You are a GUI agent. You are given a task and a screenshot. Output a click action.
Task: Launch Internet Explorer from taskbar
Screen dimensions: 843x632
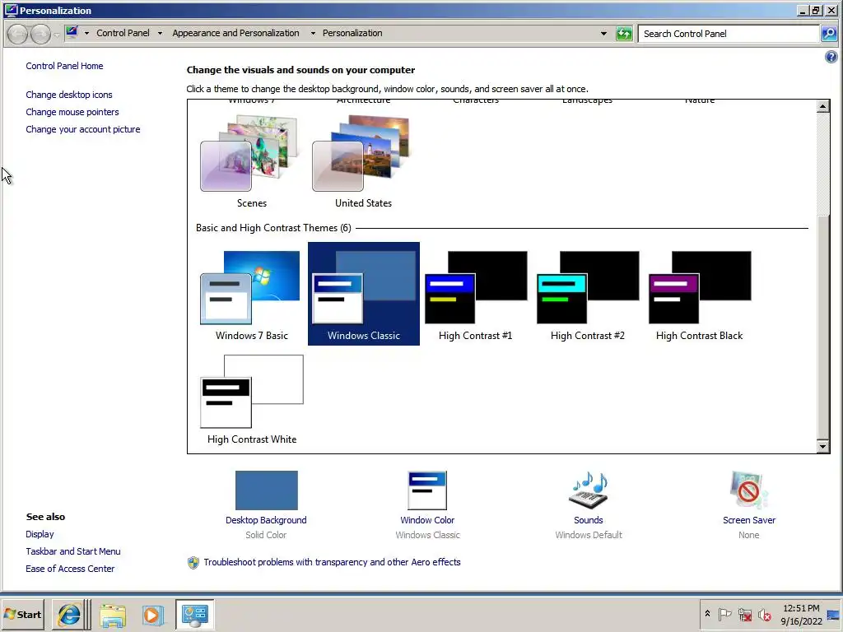[69, 614]
